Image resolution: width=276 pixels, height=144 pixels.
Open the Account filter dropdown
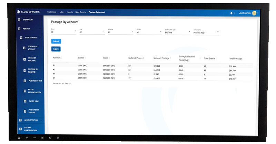pyautogui.click(x=120, y=31)
